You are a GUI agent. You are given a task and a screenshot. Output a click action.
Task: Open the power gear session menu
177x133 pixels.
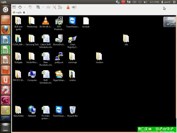174,2
